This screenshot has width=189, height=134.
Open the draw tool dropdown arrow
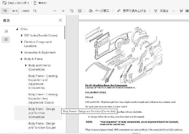(x=173, y=11)
